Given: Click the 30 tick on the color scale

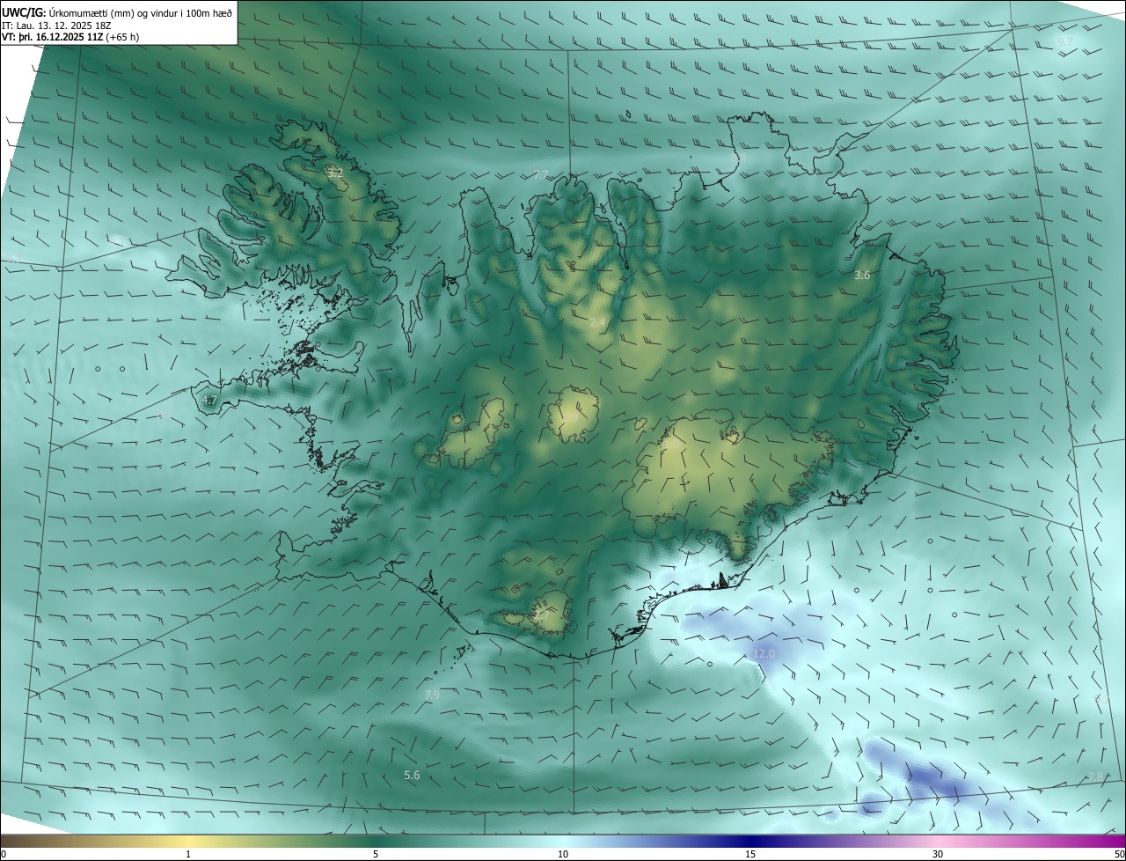Looking at the screenshot, I should coord(938,855).
